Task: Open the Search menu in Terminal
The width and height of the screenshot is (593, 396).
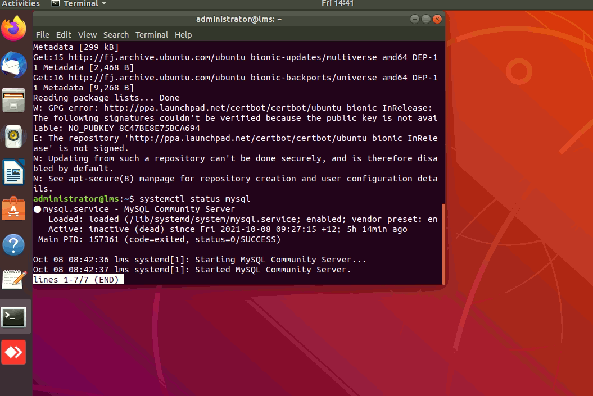Action: point(116,35)
